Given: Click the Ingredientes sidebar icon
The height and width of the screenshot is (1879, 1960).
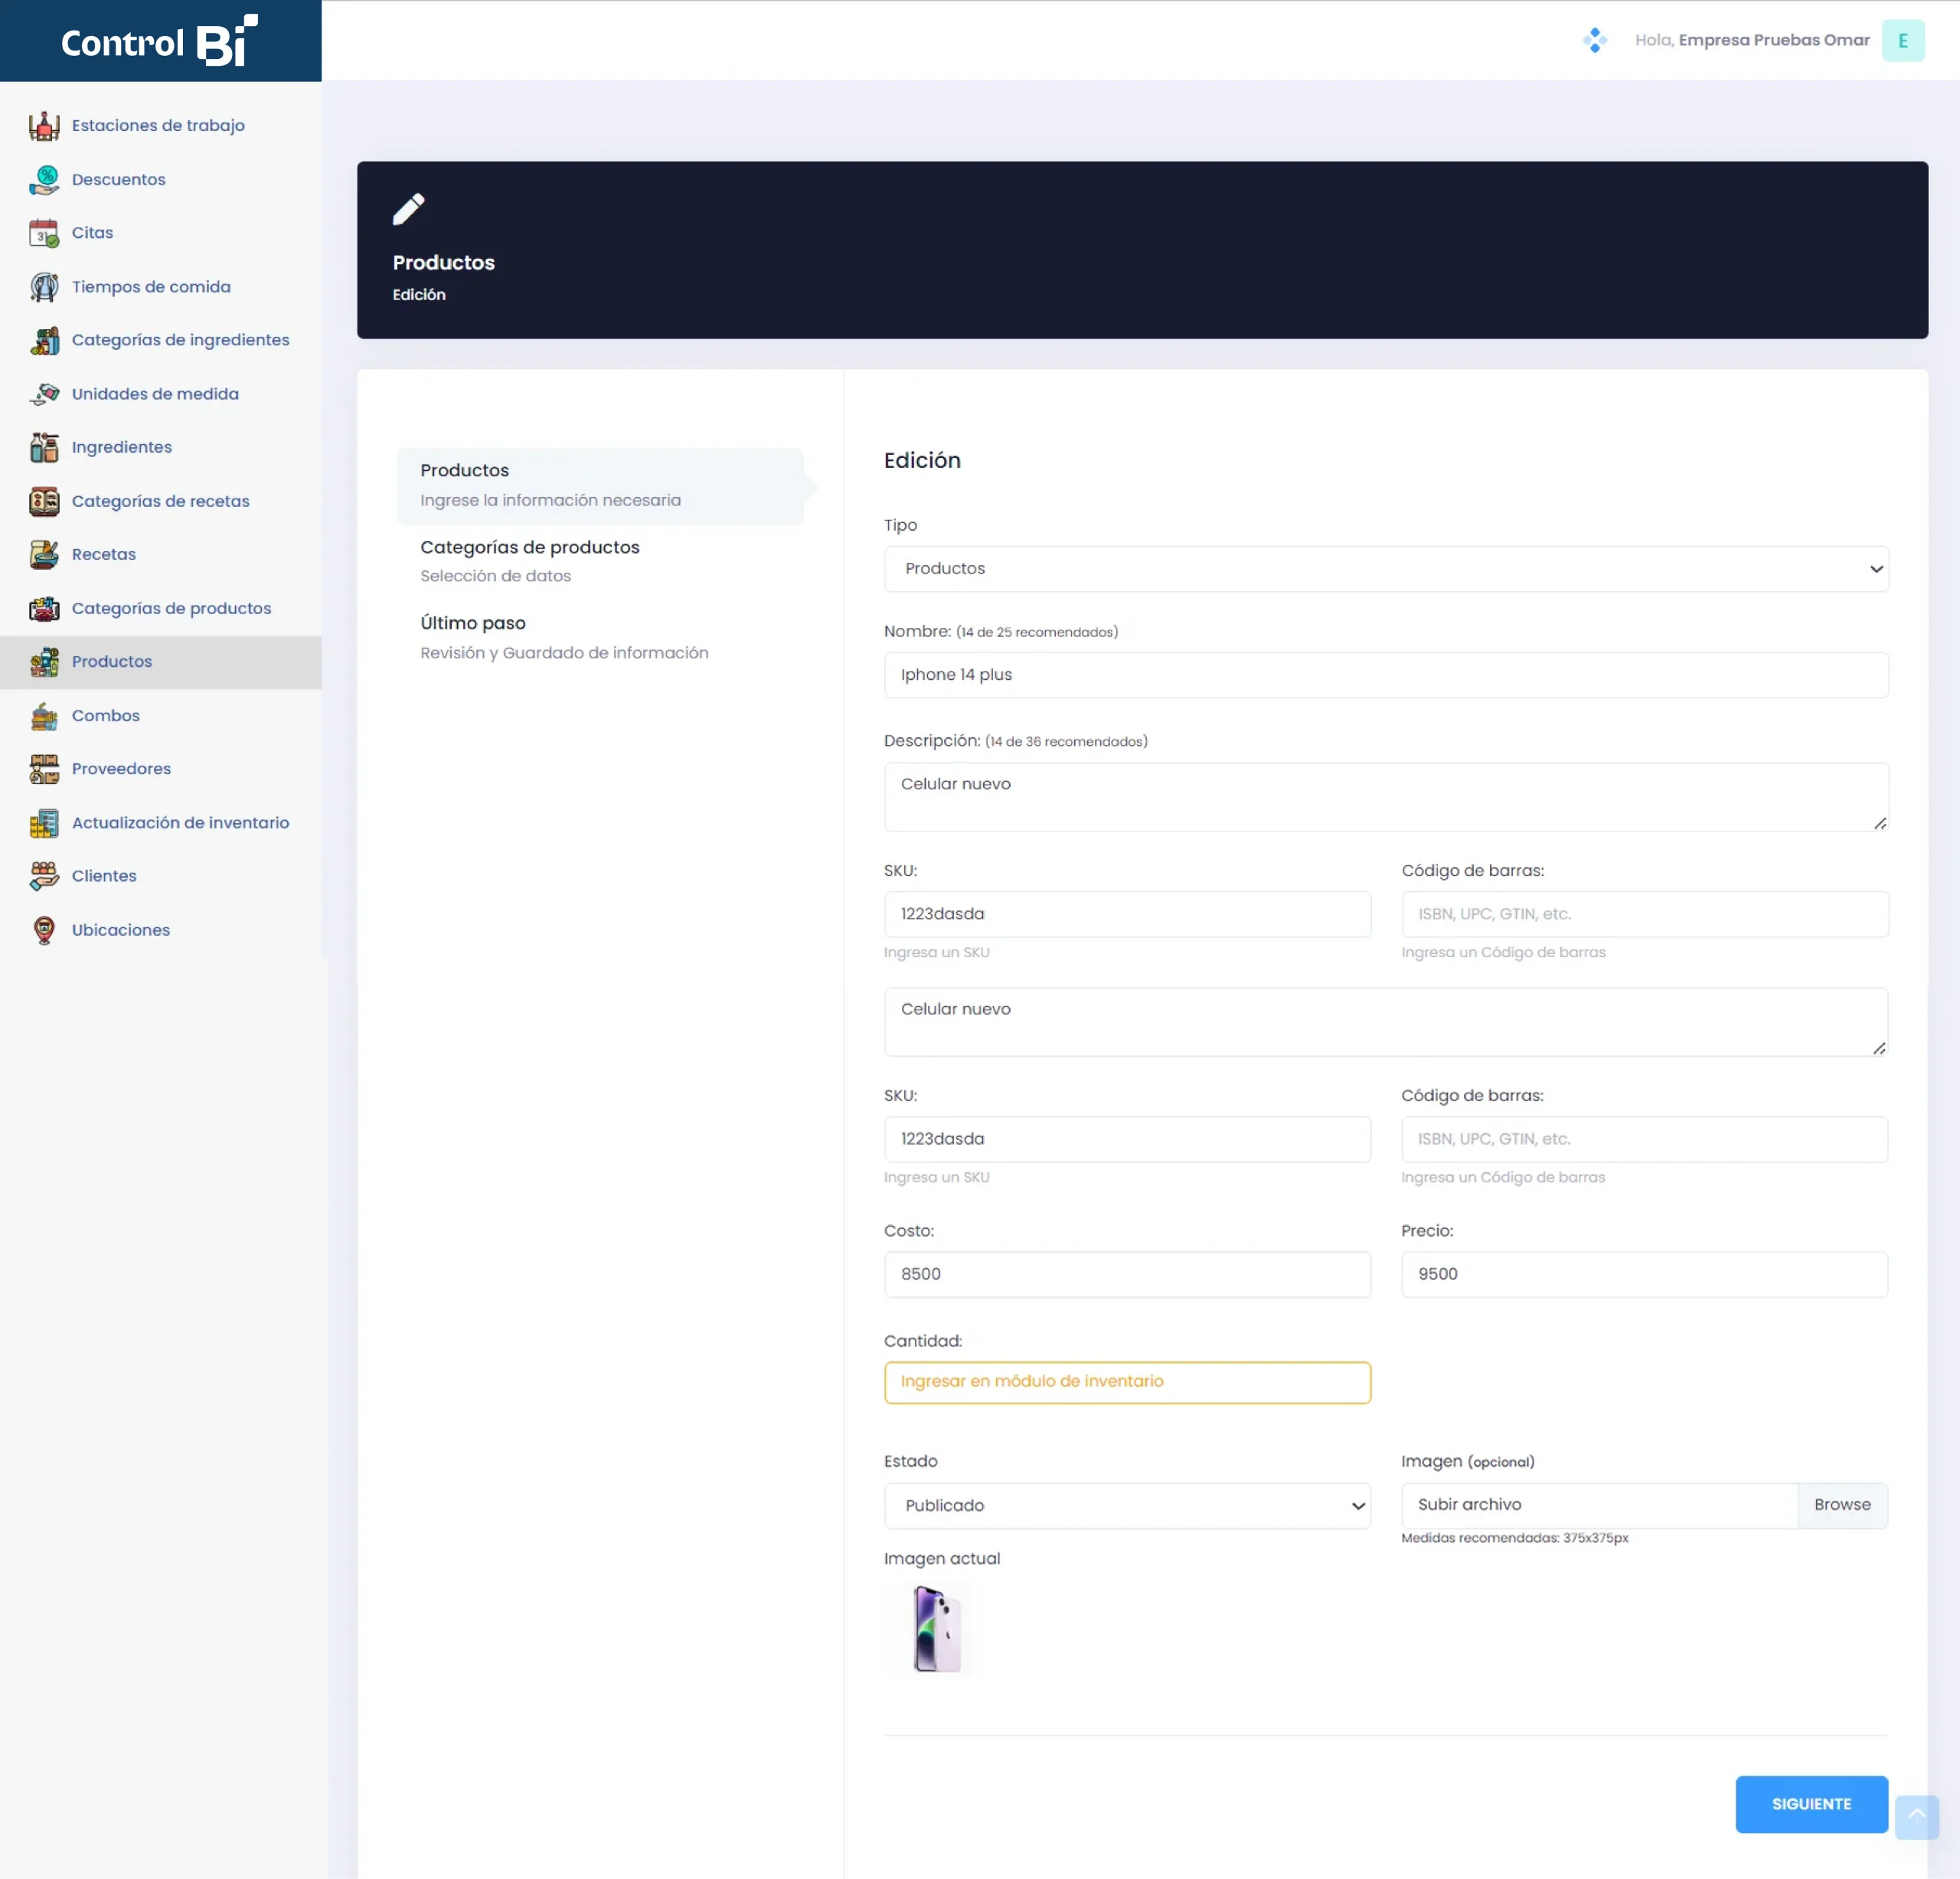Looking at the screenshot, I should (x=44, y=447).
